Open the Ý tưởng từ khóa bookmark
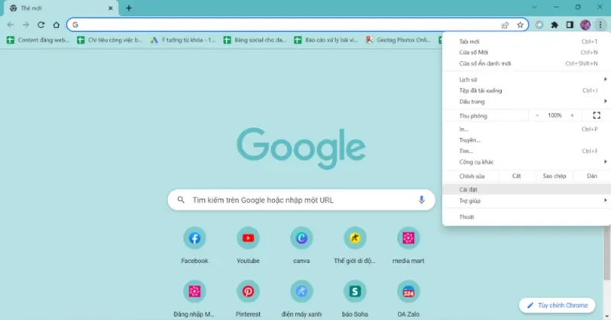Viewport: 611px width, 320px height. (x=183, y=40)
